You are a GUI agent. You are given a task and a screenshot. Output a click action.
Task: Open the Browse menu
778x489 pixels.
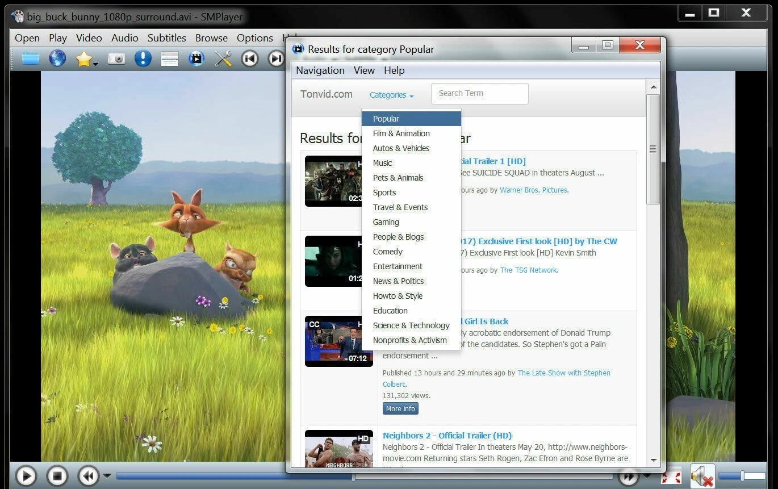tap(211, 38)
